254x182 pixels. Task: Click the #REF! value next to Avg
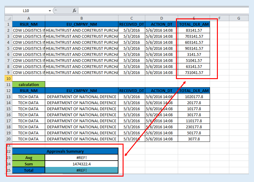[x=82, y=158]
